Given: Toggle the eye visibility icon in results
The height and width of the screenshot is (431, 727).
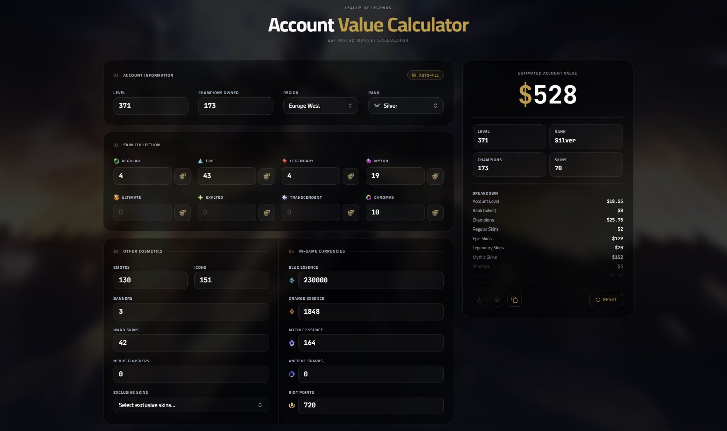Looking at the screenshot, I should (x=497, y=300).
